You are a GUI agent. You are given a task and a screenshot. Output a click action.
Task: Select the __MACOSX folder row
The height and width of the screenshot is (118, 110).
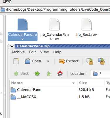60,97
